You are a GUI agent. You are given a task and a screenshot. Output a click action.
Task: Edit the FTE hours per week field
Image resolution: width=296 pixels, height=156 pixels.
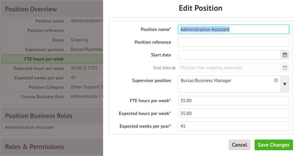tap(233, 101)
